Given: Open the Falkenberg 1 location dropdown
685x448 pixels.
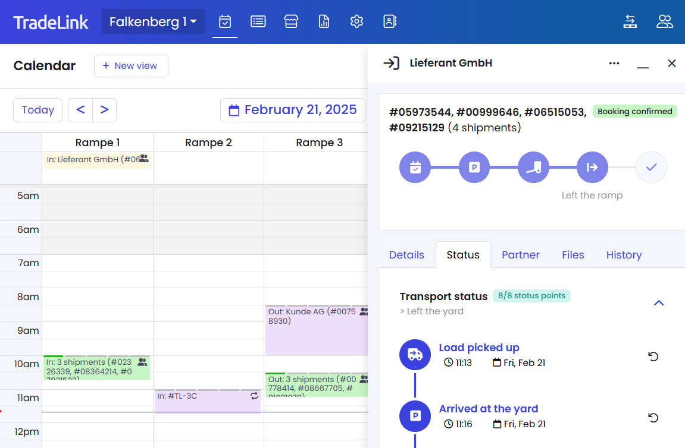Looking at the screenshot, I should [153, 22].
